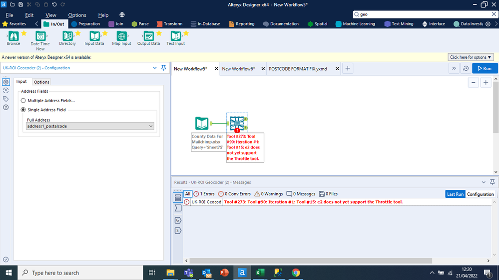499x280 pixels.
Task: Open the Navigation icon in configuration sidebar
Action: pos(5,91)
